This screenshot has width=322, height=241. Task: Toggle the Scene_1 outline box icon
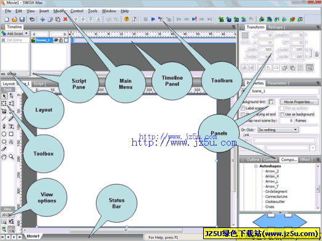coord(66,40)
